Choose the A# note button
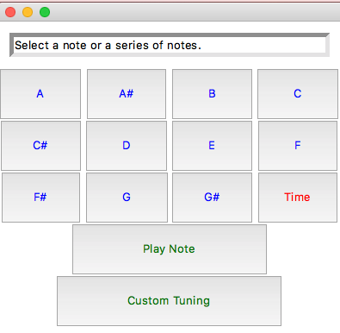 (x=127, y=94)
